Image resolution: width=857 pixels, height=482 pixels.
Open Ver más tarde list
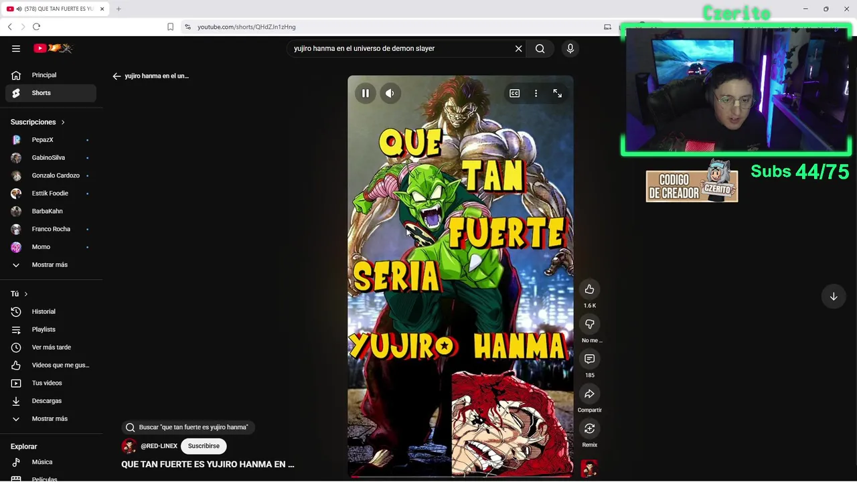coord(51,347)
